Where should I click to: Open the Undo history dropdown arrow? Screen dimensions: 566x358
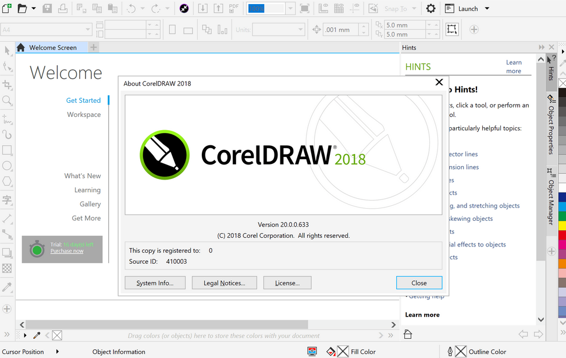143,9
